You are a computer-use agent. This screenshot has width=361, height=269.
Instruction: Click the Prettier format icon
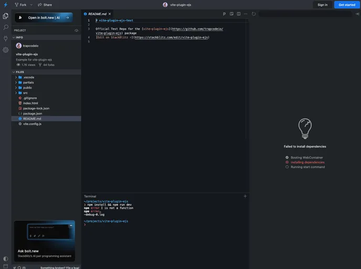tap(224, 14)
